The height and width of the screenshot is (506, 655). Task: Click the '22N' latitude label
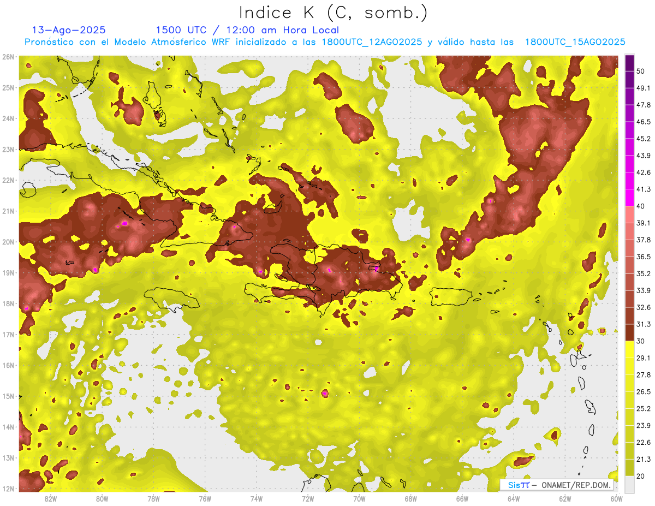click(x=9, y=180)
